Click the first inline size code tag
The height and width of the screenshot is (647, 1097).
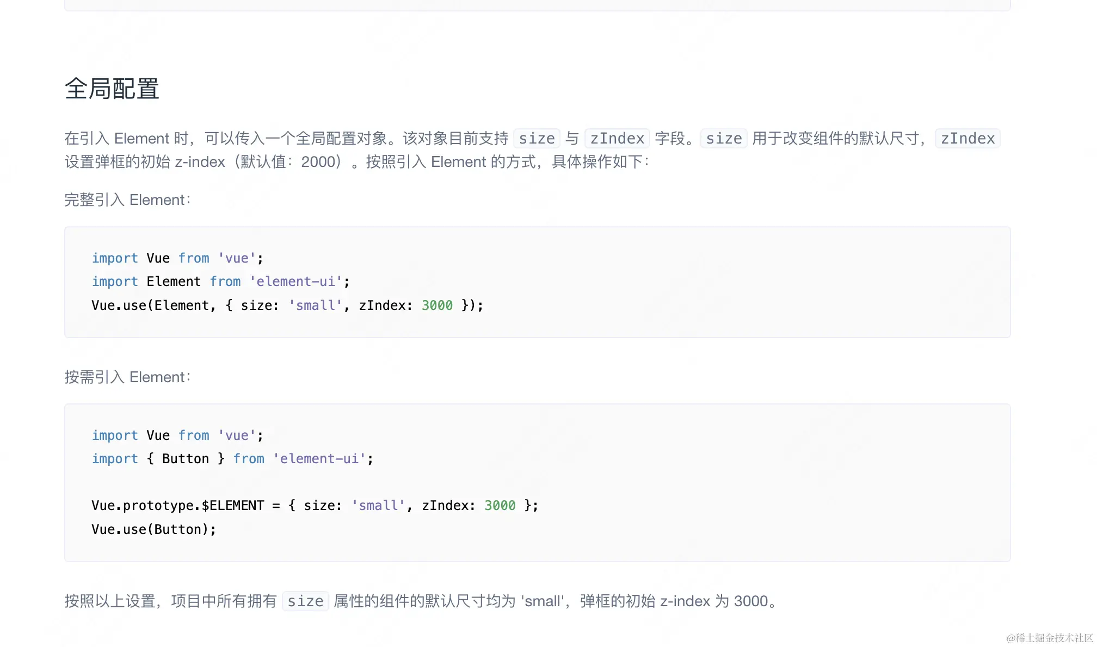536,139
